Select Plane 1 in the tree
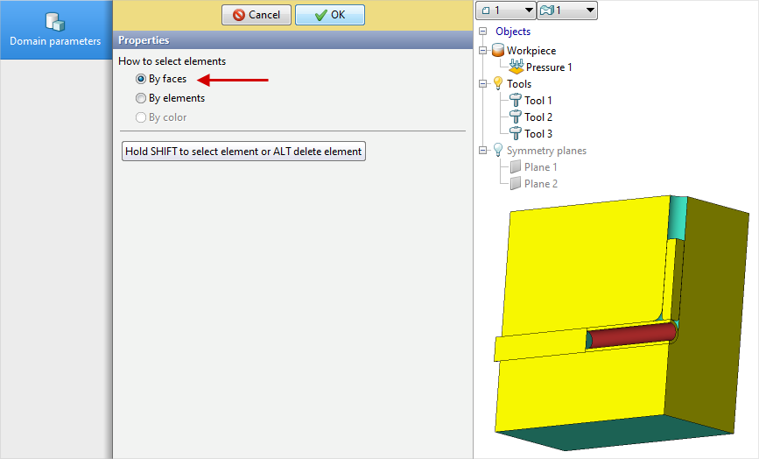Viewport: 759px width, 459px height. point(540,167)
